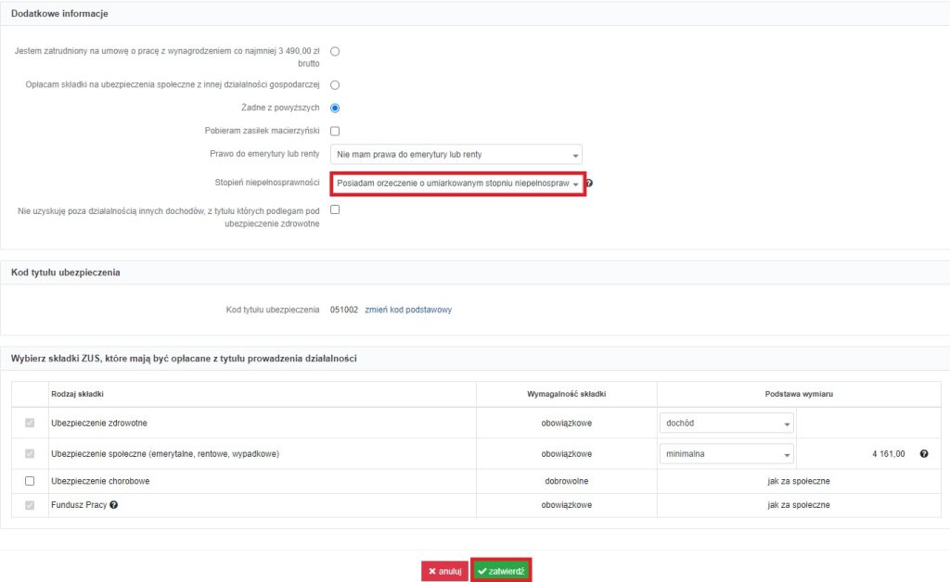Click the Ubezpieczenie zdrowotne row checkbox
The height and width of the screenshot is (582, 950).
[x=30, y=423]
